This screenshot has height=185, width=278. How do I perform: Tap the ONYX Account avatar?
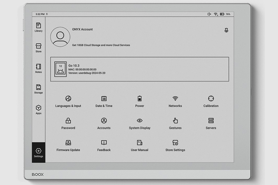point(60,37)
